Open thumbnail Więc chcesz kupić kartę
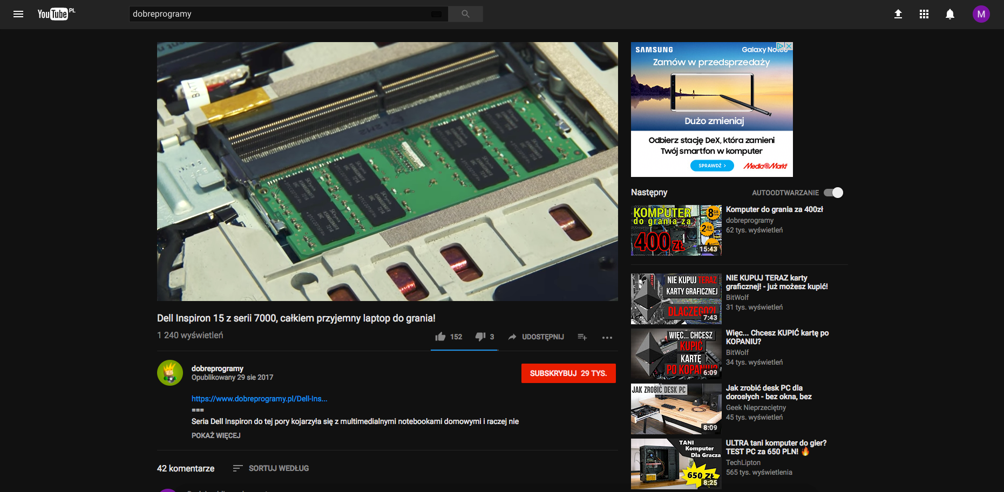Viewport: 1004px width, 492px height. coord(676,354)
